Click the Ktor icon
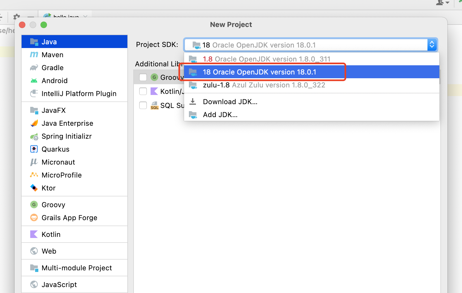Image resolution: width=462 pixels, height=293 pixels. (34, 188)
